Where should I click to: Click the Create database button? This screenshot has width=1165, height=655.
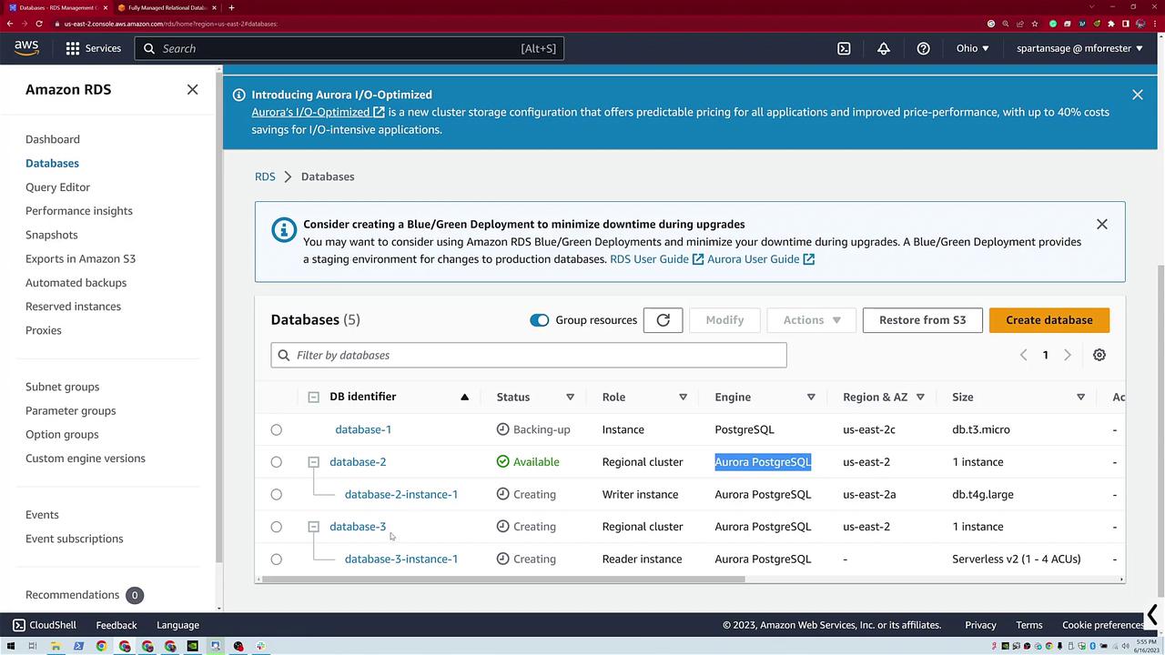(x=1048, y=320)
